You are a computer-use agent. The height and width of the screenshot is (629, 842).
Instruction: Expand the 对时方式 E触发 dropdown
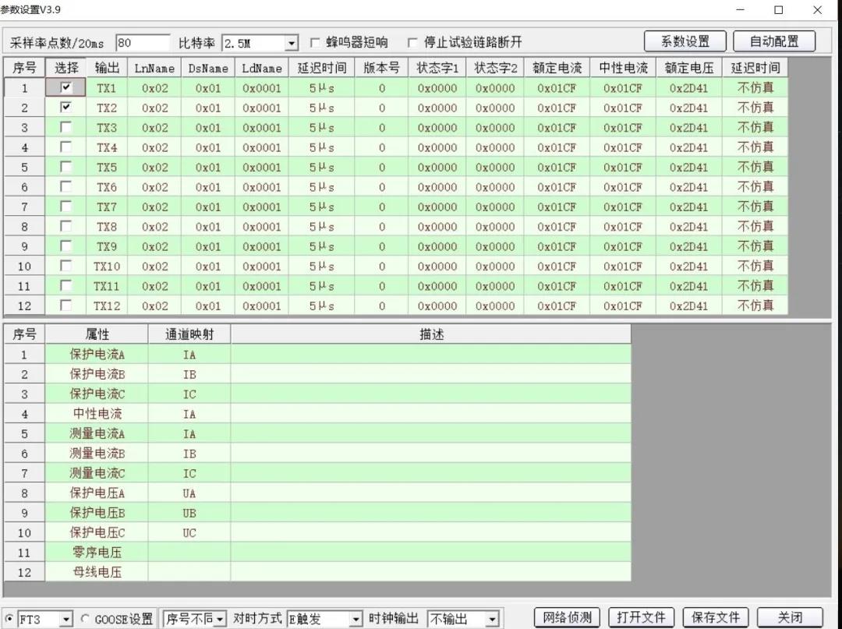click(x=356, y=620)
